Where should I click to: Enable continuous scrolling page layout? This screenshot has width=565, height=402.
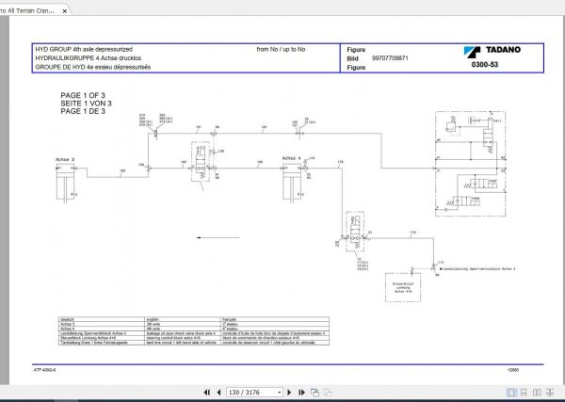tap(524, 393)
